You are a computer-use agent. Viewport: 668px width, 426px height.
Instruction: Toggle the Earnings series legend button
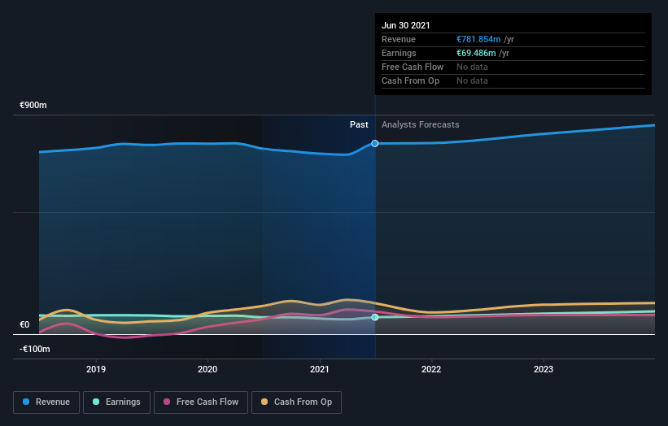click(116, 402)
